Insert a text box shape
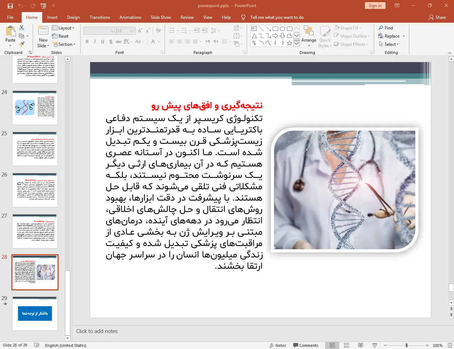 [254, 29]
